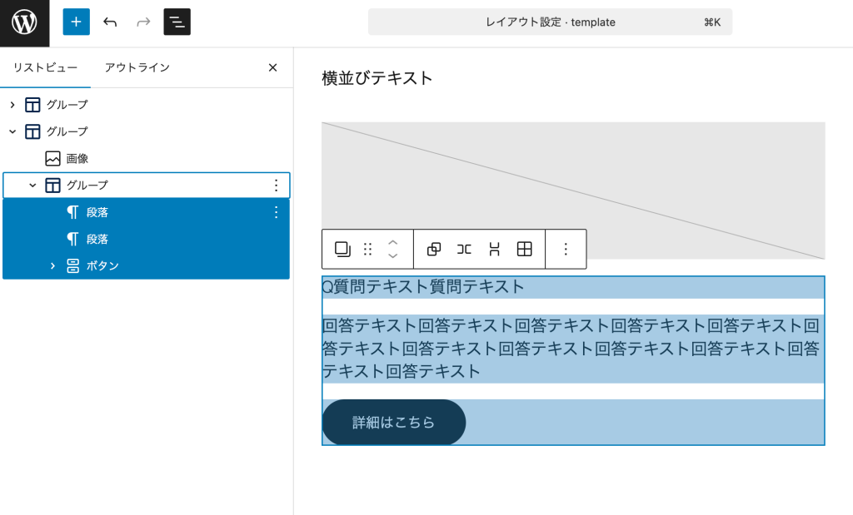Screen dimensions: 853x515
Task: Expand the first グループ item
Action: pyautogui.click(x=12, y=104)
